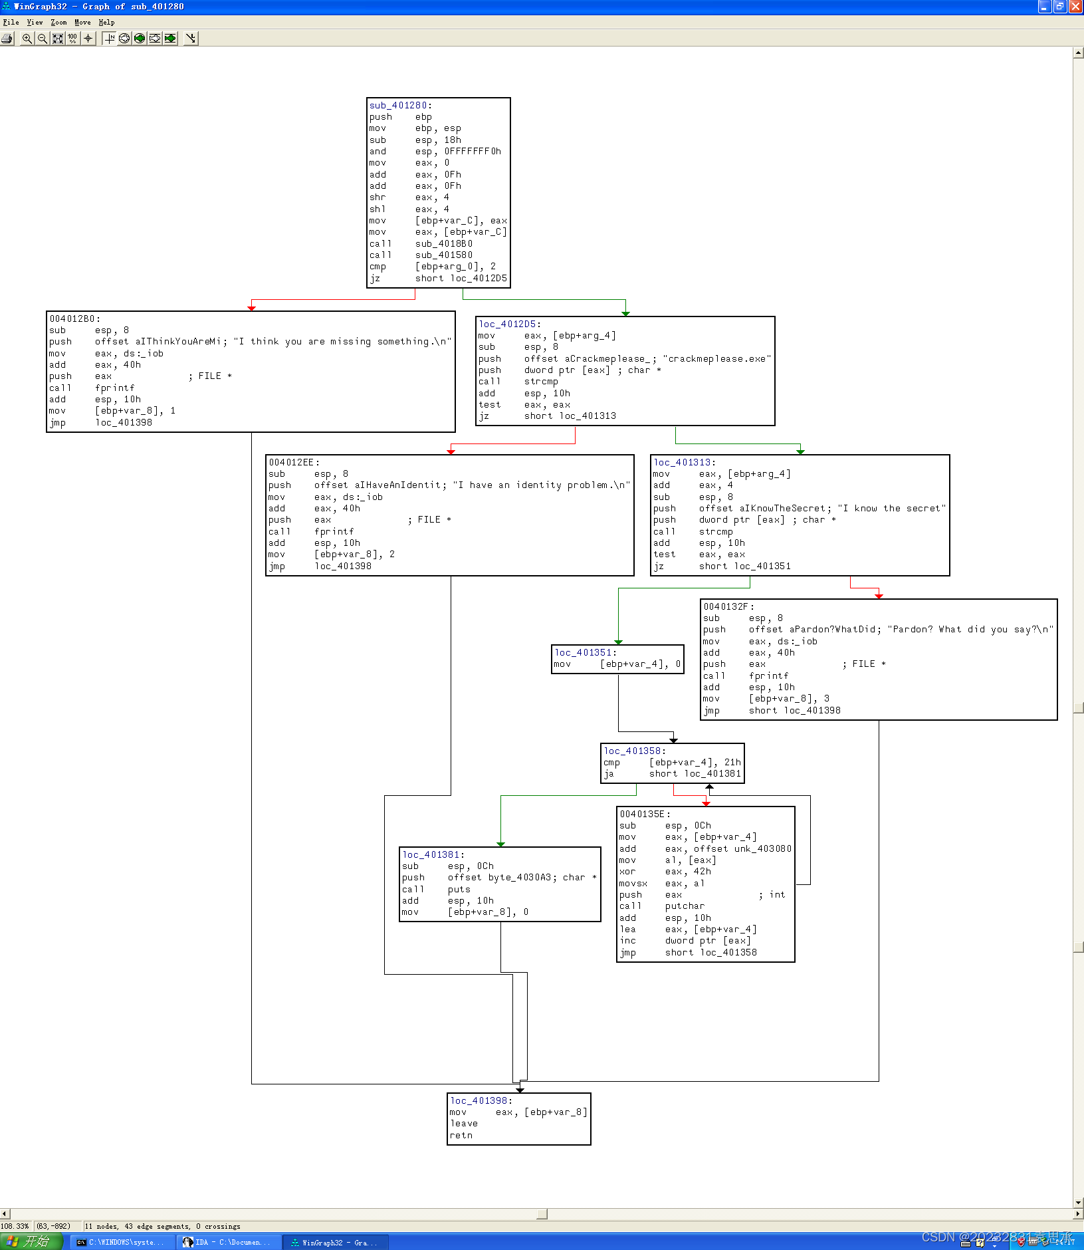Click node label loc_401358
The image size is (1084, 1250).
pos(635,751)
